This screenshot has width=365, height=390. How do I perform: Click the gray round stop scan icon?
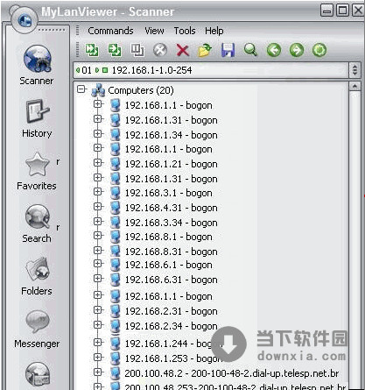pos(160,50)
